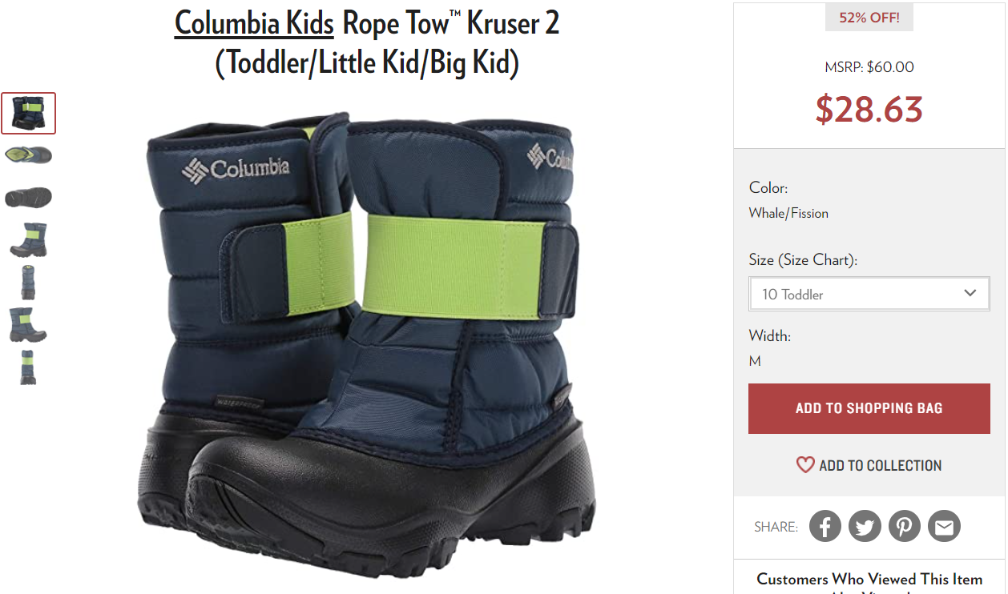
Task: Share the product on Pinterest
Action: tap(905, 527)
